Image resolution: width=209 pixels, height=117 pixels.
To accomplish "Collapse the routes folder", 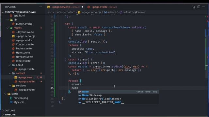I will click(8, 28).
